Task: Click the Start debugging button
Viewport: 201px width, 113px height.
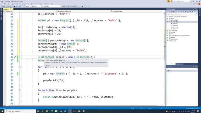Action: click(x=64, y=6)
